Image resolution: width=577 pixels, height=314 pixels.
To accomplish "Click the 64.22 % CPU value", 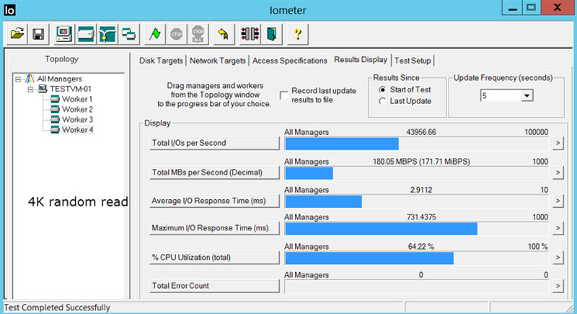I will (x=421, y=247).
